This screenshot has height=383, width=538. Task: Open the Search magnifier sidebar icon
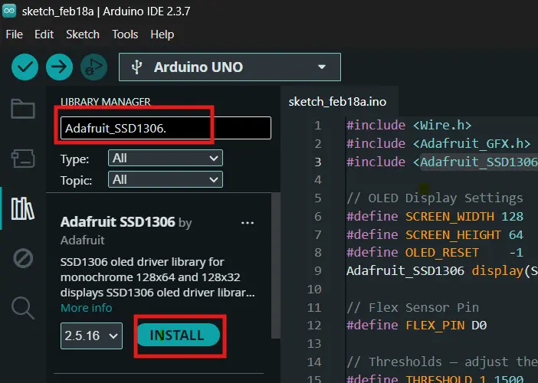[x=23, y=308]
